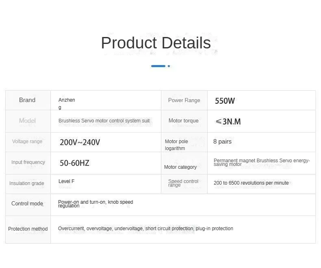Click the Anzheng brand value

pos(67,103)
